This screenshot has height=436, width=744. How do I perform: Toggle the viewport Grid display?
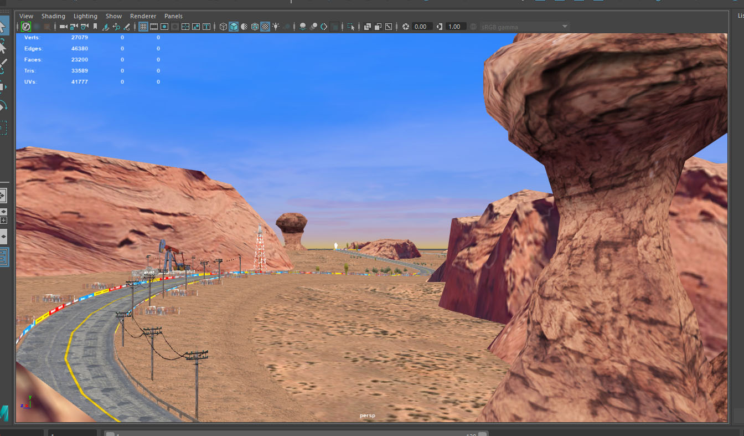coord(143,27)
